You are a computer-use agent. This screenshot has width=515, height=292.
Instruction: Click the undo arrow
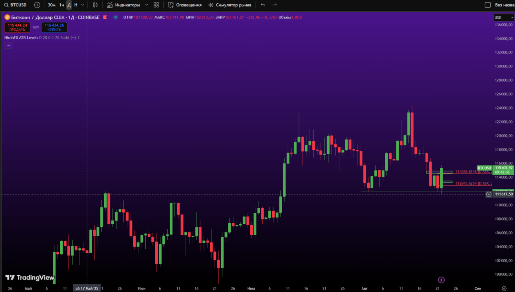[x=263, y=5]
